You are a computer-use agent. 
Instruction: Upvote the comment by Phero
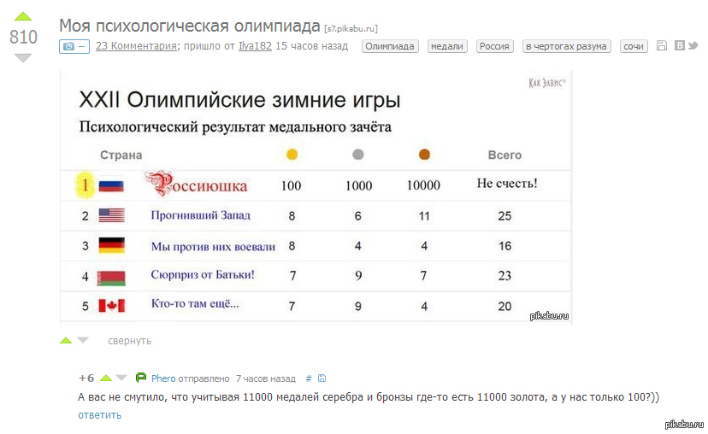coord(106,378)
